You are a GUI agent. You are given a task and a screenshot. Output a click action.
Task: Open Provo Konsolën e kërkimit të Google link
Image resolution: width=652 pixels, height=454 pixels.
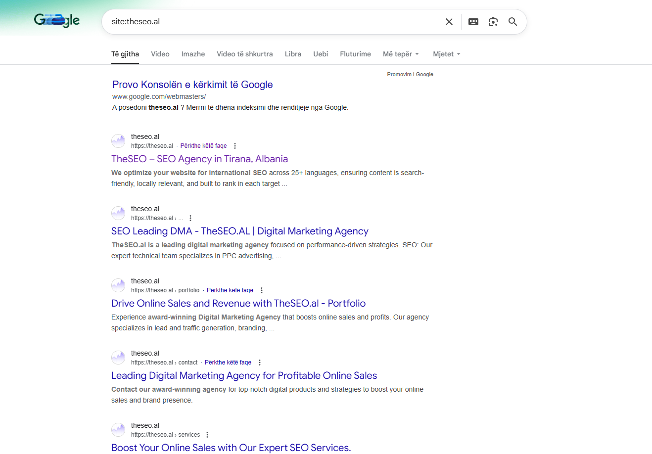[x=192, y=85]
